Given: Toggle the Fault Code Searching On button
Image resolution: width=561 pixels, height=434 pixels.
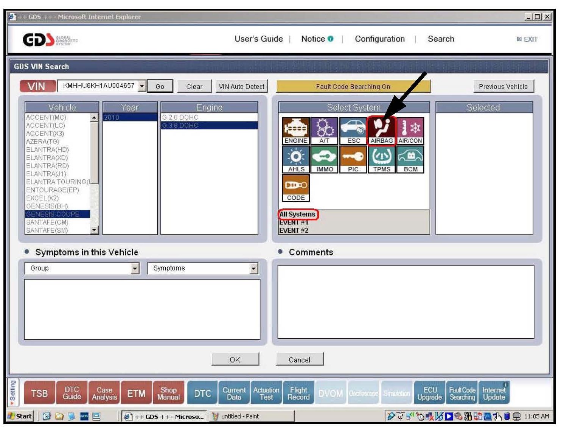Looking at the screenshot, I should [353, 86].
